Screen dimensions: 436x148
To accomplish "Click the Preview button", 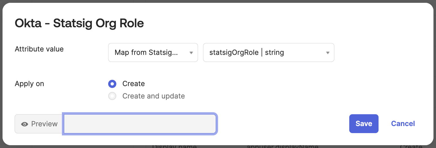I will [39, 124].
